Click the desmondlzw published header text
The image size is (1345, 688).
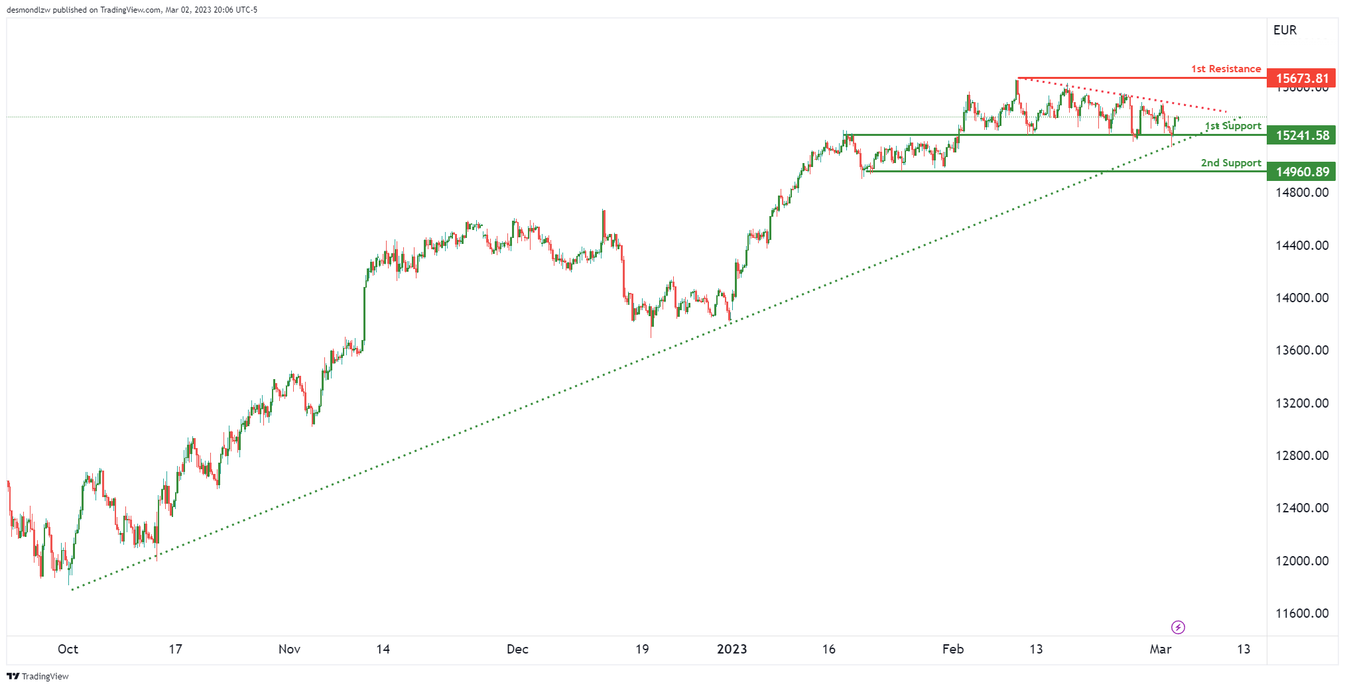[x=132, y=10]
